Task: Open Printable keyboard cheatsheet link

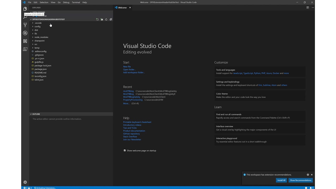Action: tap(137, 122)
